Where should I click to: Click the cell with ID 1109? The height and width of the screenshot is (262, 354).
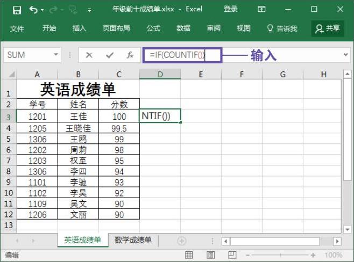pyautogui.click(x=37, y=204)
